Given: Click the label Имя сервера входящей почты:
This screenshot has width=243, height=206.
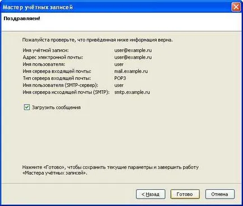Looking at the screenshot, I should pyautogui.click(x=57, y=71).
